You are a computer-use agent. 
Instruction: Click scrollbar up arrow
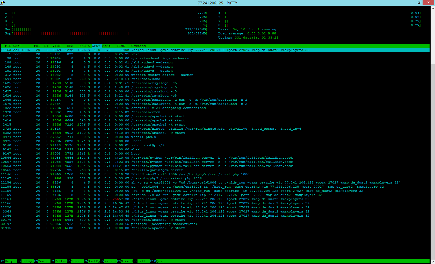pos(433,8)
